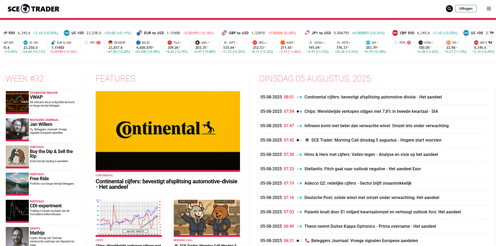This screenshot has width=496, height=246.
Task: Log out with the Uitloggen button
Action: tap(466, 9)
